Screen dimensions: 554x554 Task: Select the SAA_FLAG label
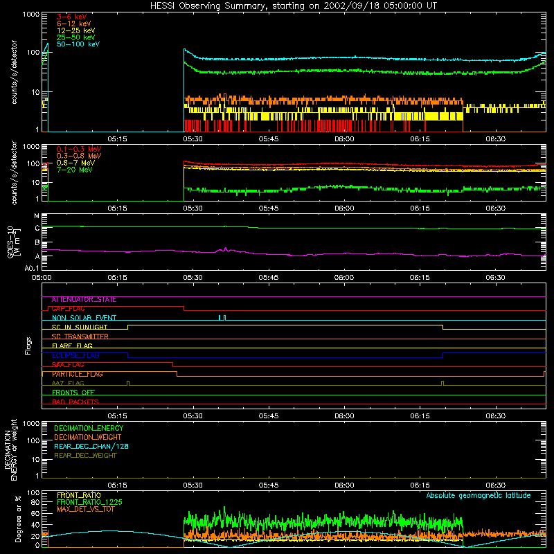pos(68,365)
